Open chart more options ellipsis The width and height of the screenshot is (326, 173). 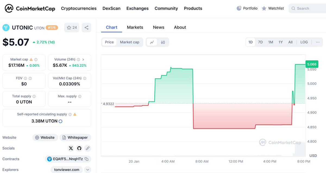tap(318, 42)
